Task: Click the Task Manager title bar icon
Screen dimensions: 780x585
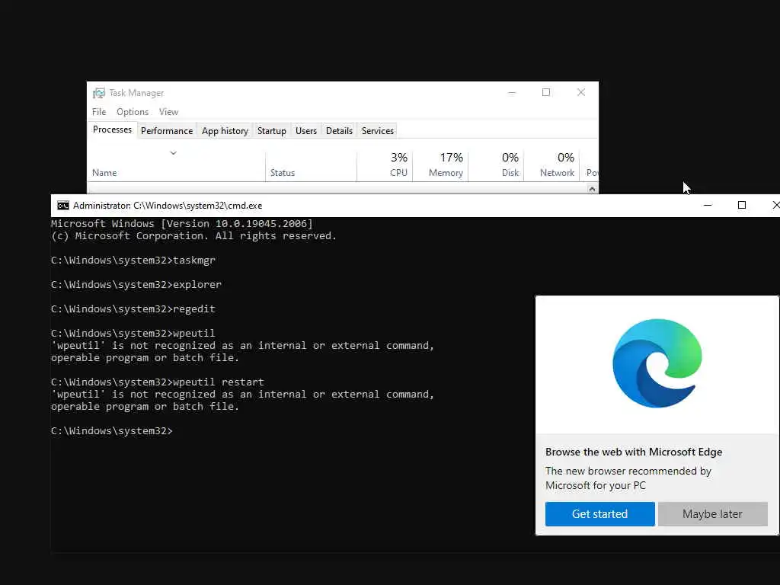Action: point(99,93)
